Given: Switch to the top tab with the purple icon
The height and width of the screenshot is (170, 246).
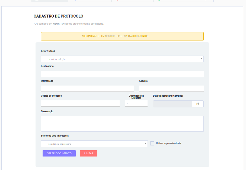Looking at the screenshot, I should coord(90,1).
